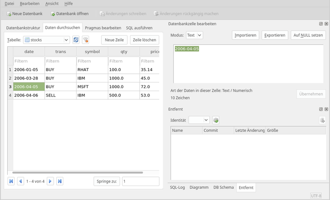Click the Letzte Änderung column header
Image resolution: width=330 pixels, height=200 pixels.
tap(250, 130)
